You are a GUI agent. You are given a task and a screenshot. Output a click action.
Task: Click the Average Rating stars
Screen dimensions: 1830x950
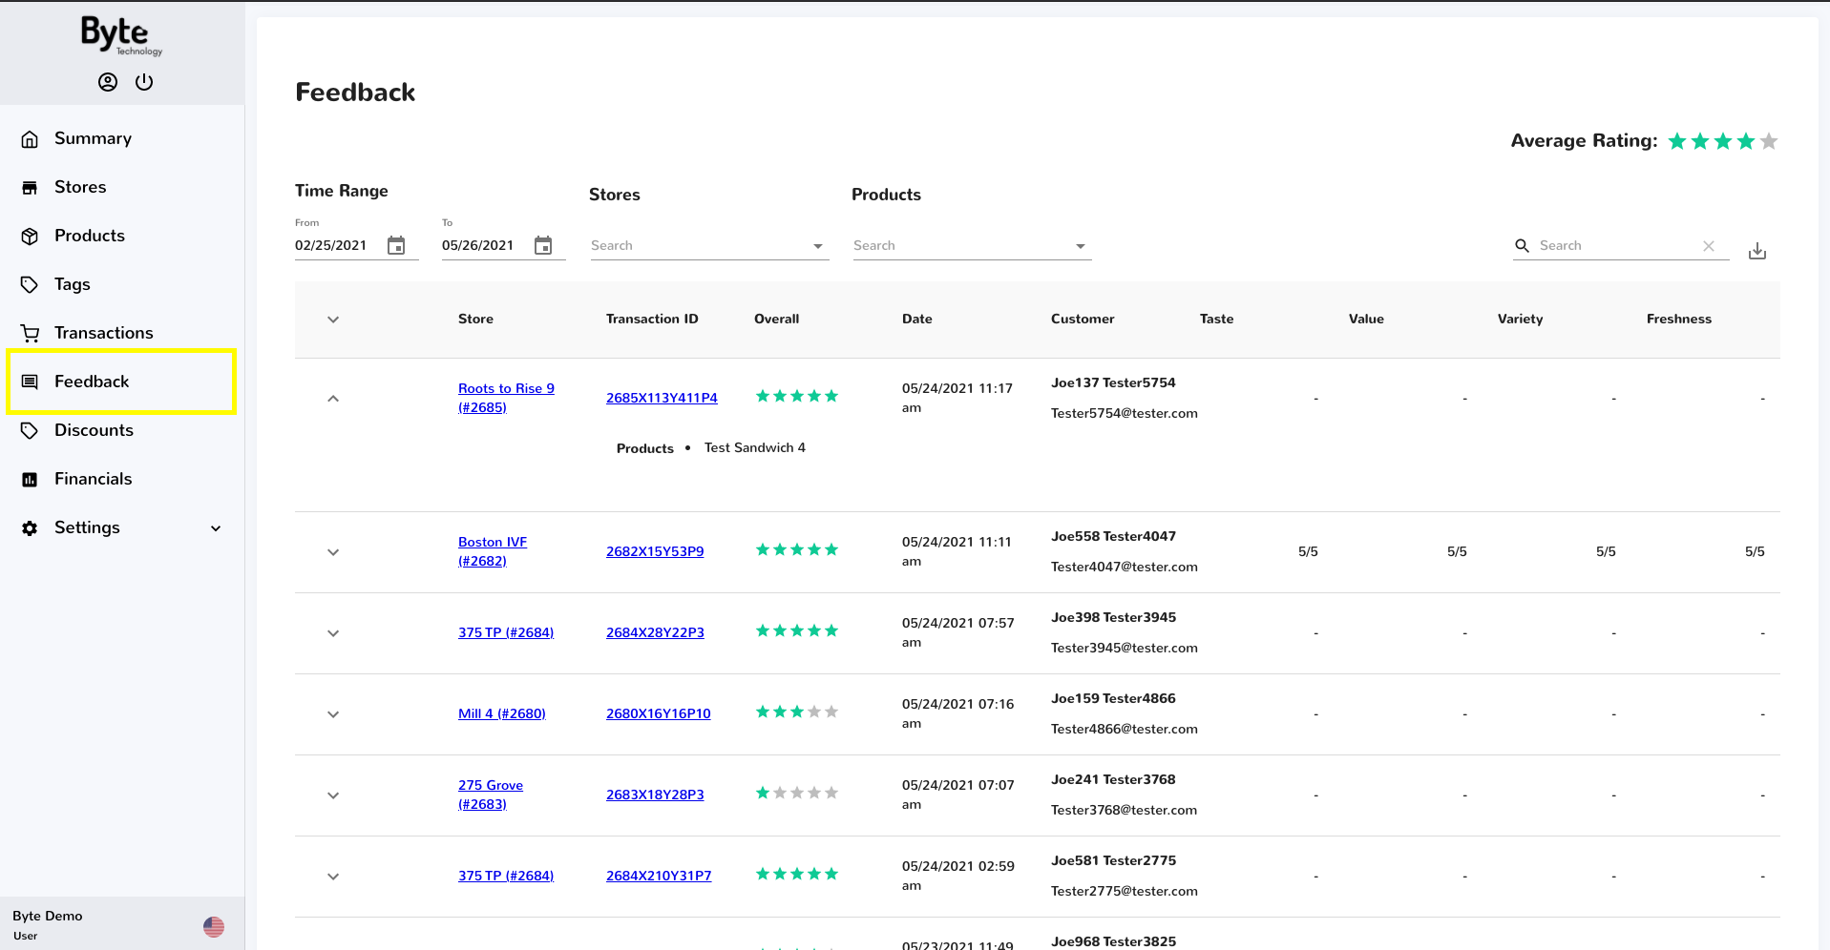[1723, 141]
